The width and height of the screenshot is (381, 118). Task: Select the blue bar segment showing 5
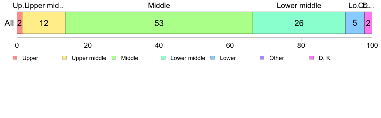pyautogui.click(x=355, y=23)
